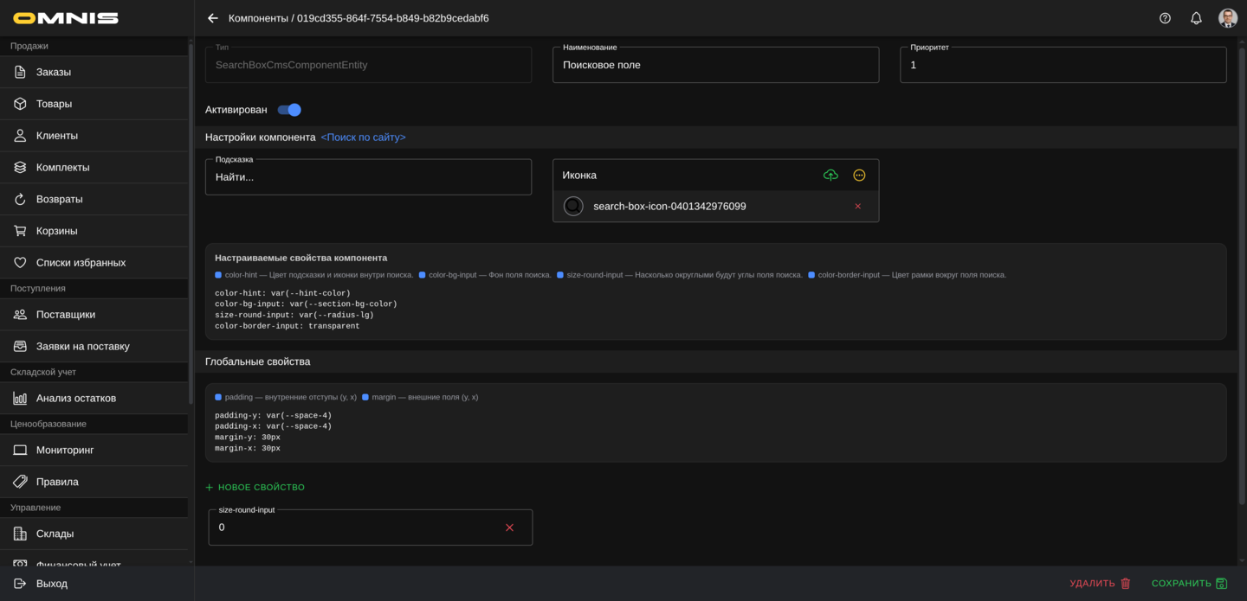Open notifications bell icon
The image size is (1247, 601).
(1196, 18)
